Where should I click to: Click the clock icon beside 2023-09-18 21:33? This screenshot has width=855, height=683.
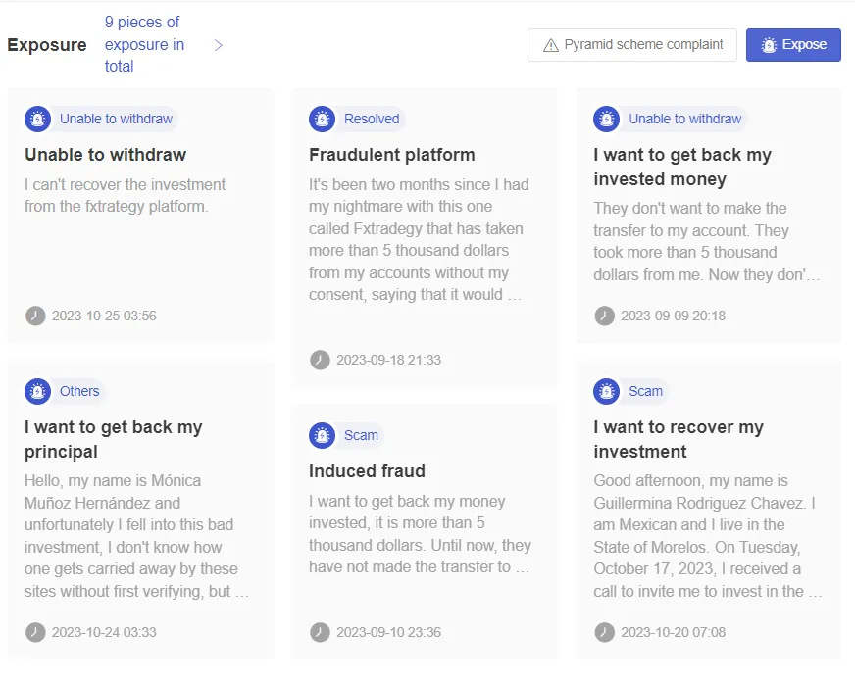pos(320,360)
